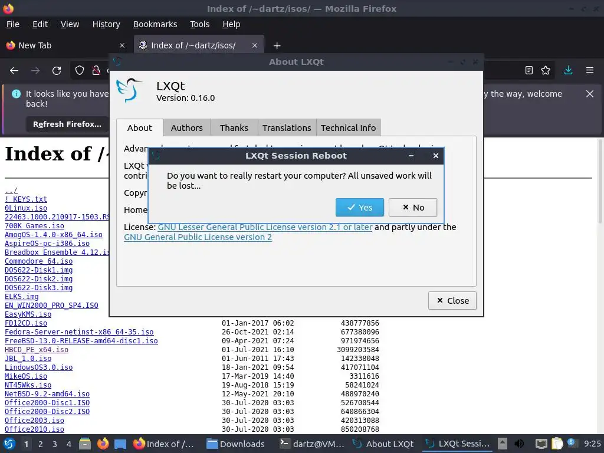
Task: Open Firefox Edit menu
Action: tap(40, 24)
